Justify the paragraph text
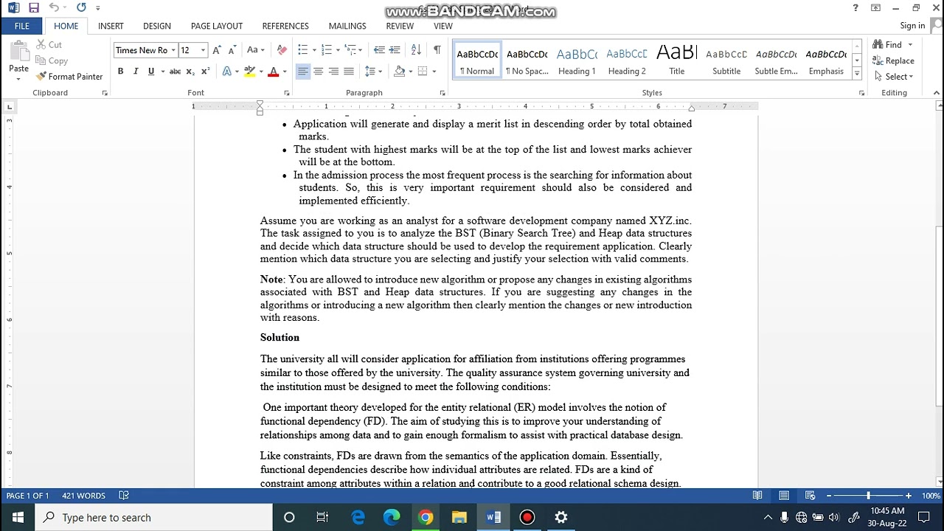 [x=349, y=72]
